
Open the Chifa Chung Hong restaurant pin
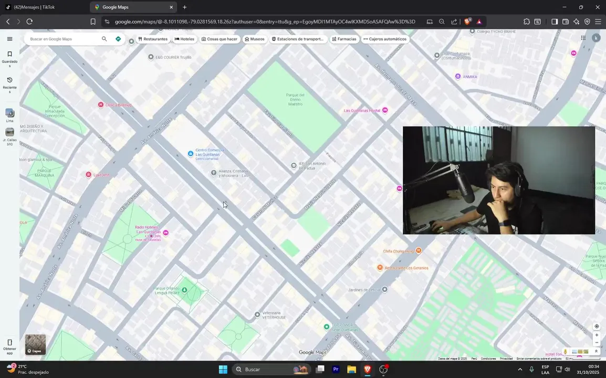[x=418, y=250]
